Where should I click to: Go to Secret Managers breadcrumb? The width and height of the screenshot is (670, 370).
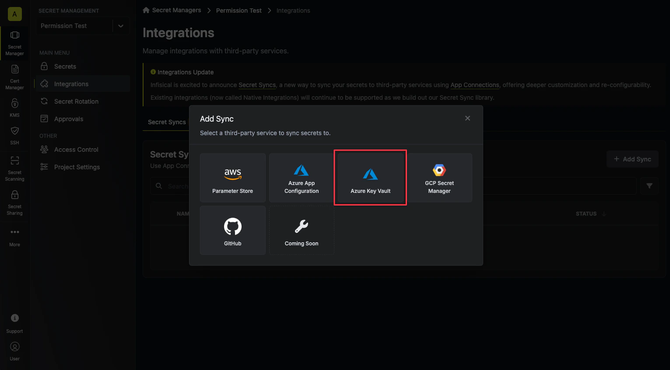coord(177,10)
